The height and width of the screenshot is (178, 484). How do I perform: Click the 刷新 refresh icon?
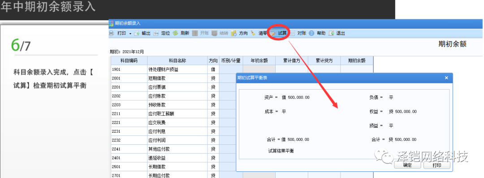point(175,33)
